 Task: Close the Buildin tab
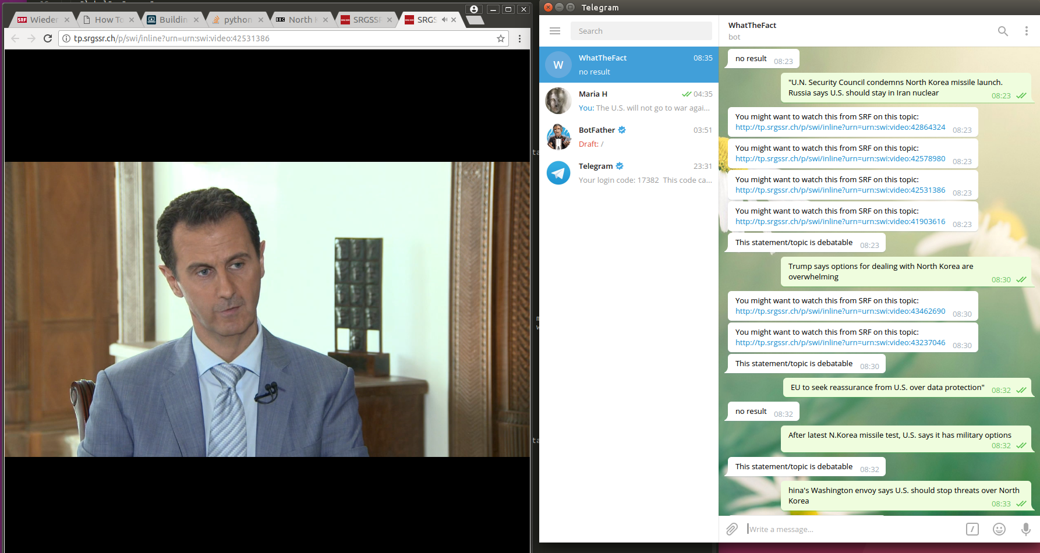pos(196,20)
